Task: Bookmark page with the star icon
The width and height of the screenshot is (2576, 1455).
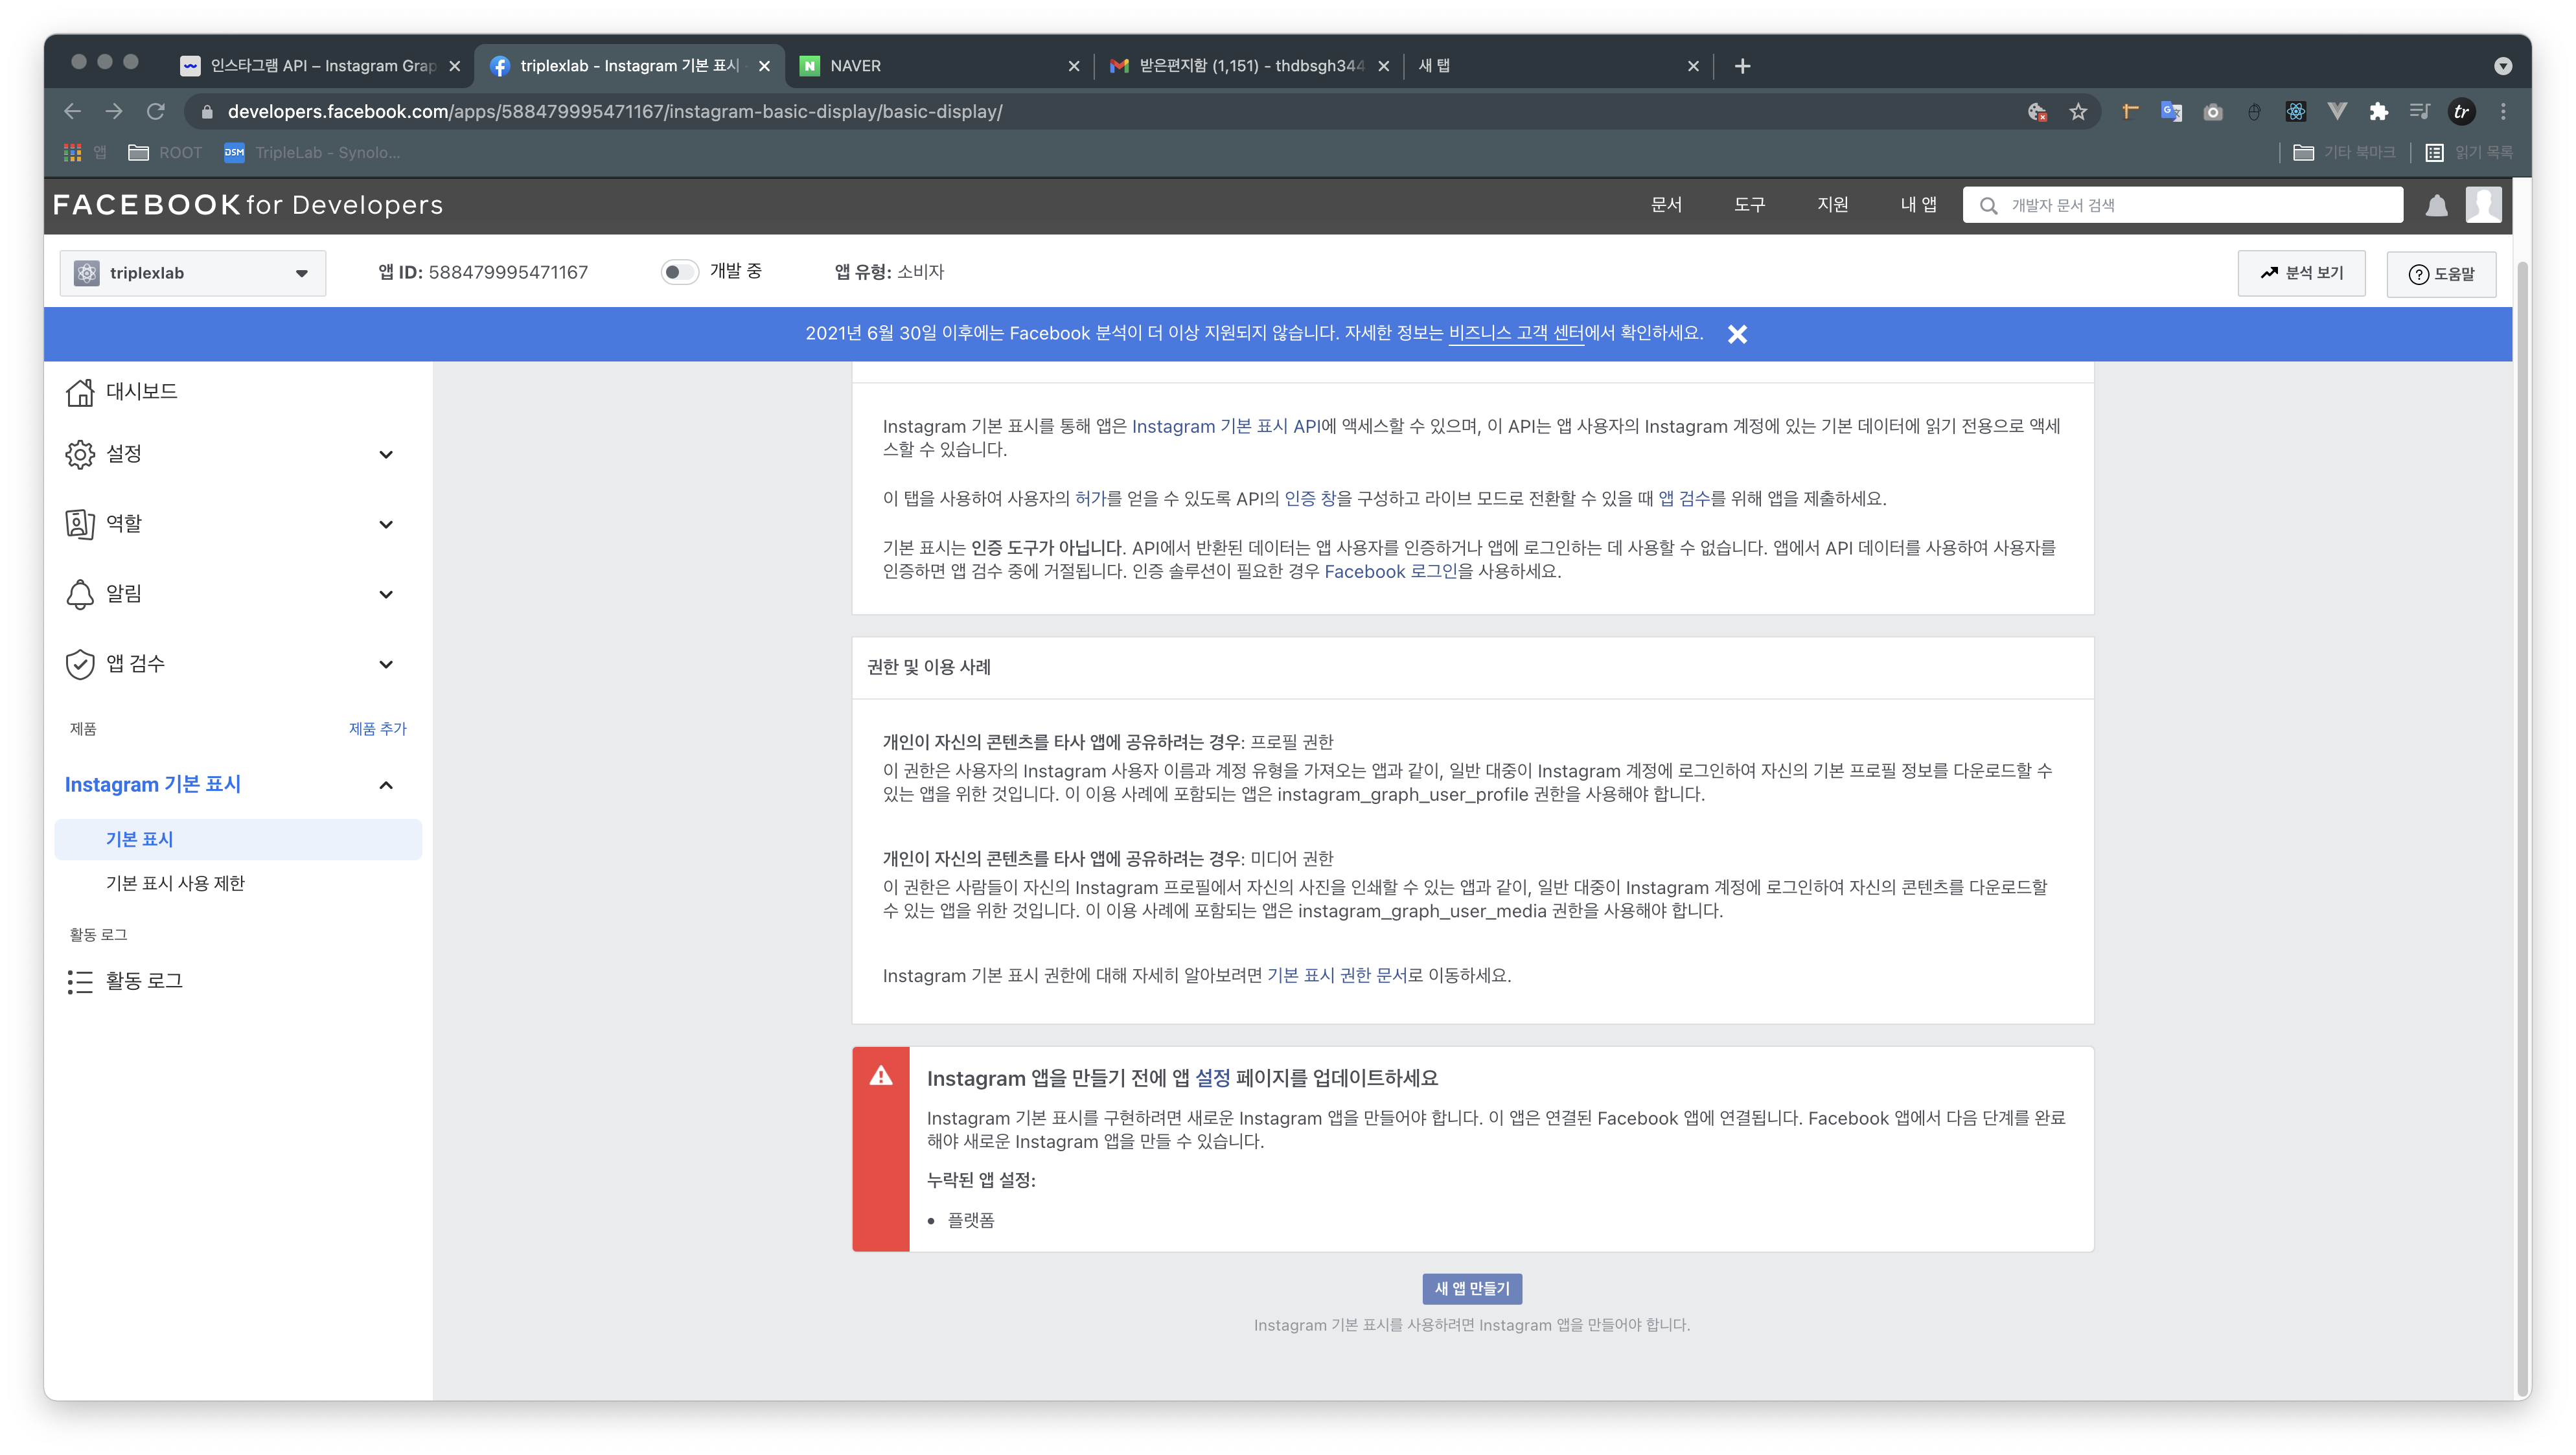Action: (2078, 111)
